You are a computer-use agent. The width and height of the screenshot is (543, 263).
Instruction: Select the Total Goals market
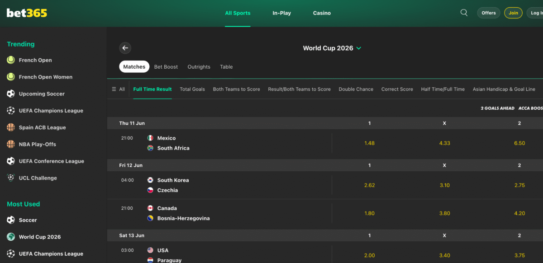192,89
